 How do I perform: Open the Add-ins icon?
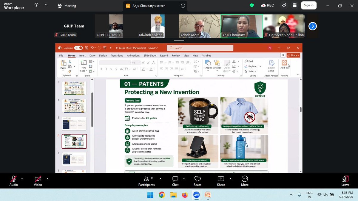284,63
